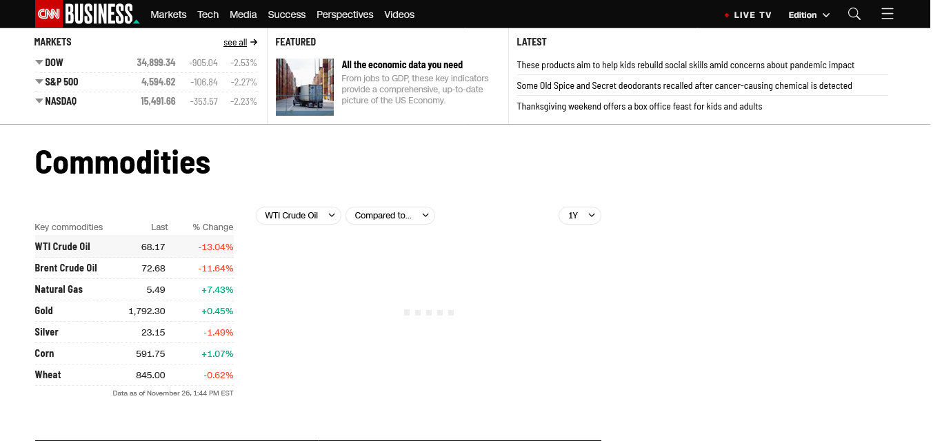The image size is (942, 443).
Task: Open the hamburger menu icon
Action: point(887,14)
